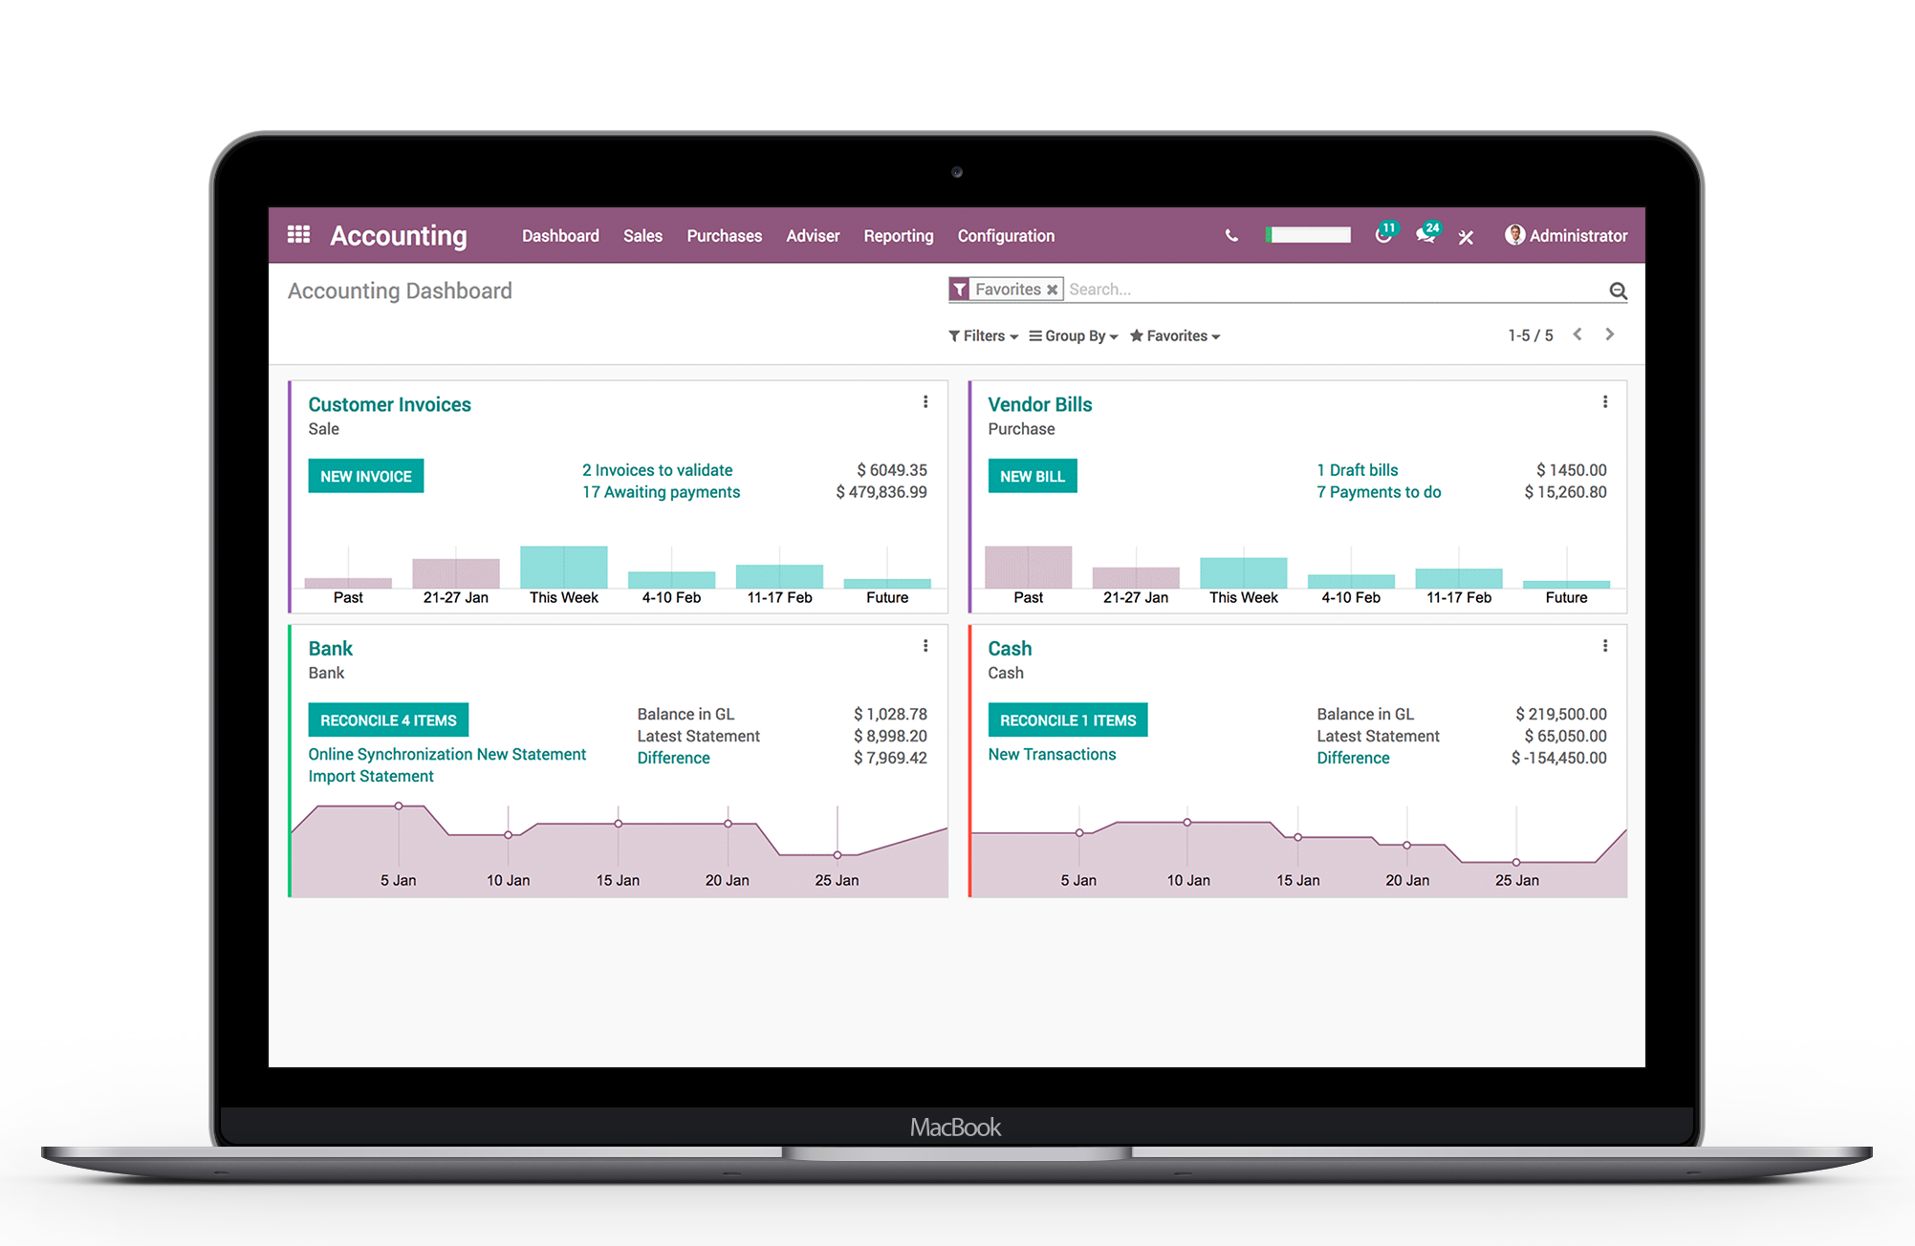The height and width of the screenshot is (1246, 1915).
Task: Click the Customer Invoices overflow menu icon
Action: pos(925,402)
